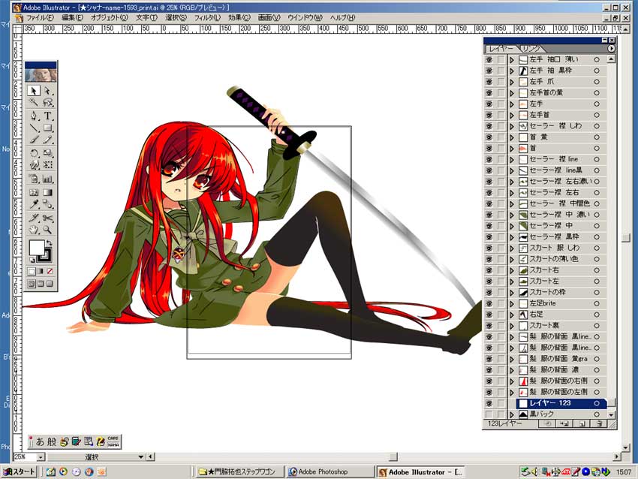Switch to Adobe Photoshop in the taskbar
Image resolution: width=638 pixels, height=479 pixels.
click(330, 471)
